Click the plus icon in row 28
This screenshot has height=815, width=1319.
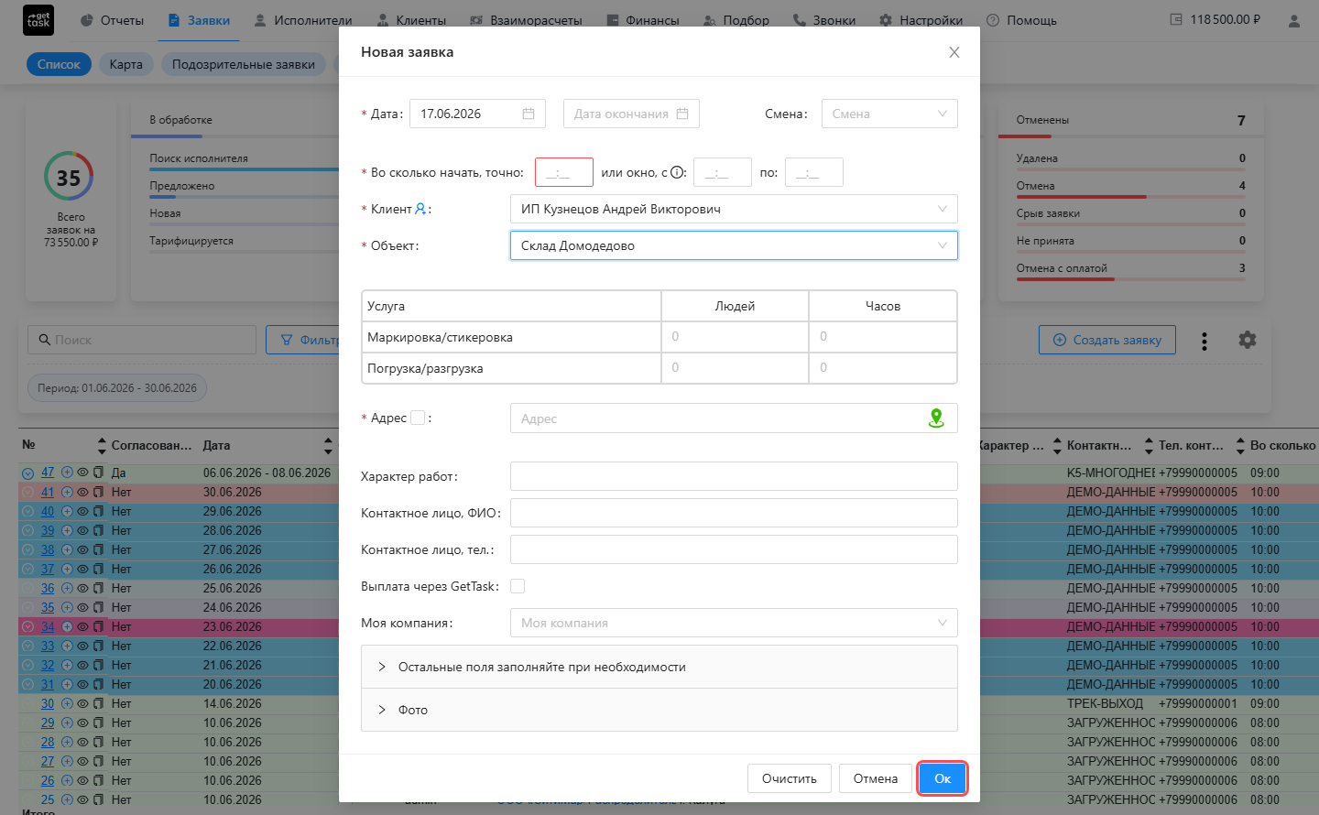pos(67,742)
